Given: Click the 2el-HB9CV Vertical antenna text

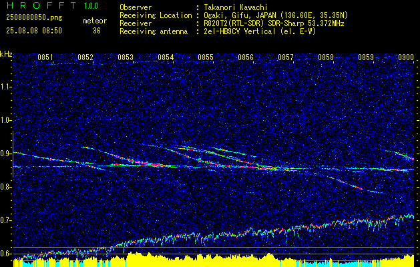Looking at the screenshot, I should (x=260, y=31).
